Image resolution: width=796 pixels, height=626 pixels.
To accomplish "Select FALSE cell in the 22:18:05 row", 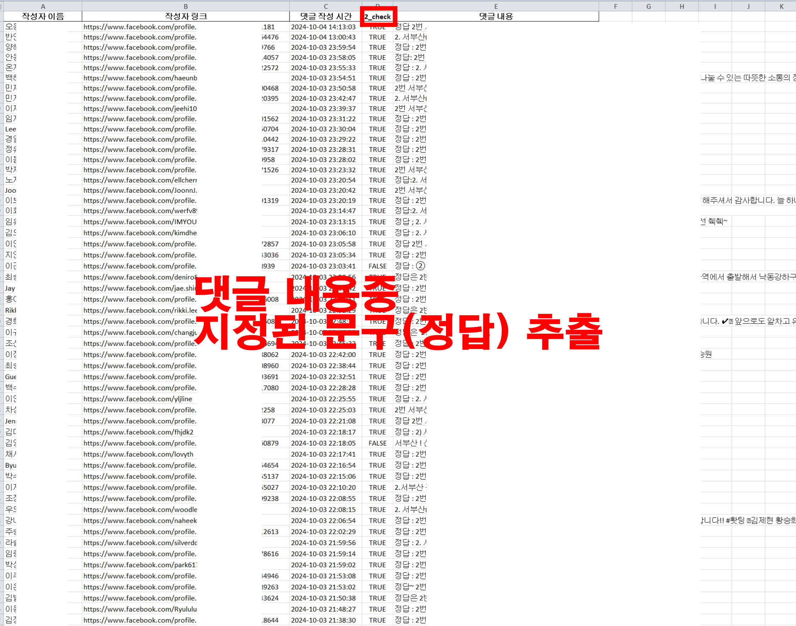I will click(377, 443).
